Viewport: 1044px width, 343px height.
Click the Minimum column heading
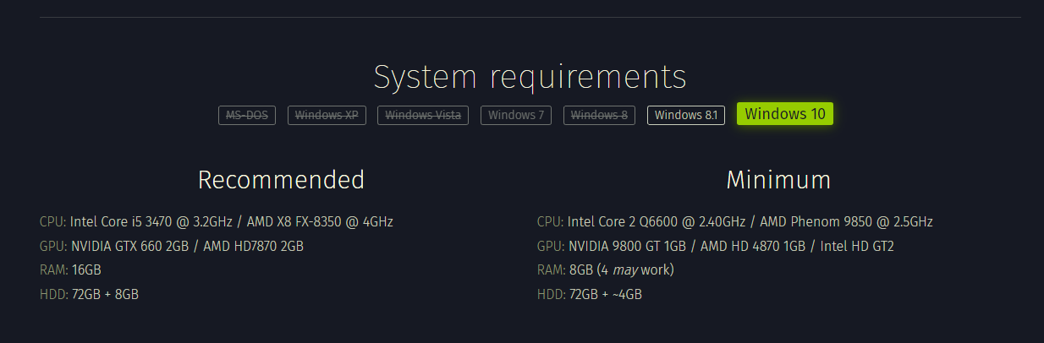click(778, 180)
